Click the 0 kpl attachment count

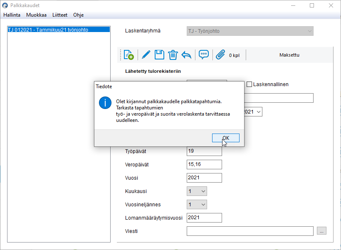pyautogui.click(x=234, y=55)
